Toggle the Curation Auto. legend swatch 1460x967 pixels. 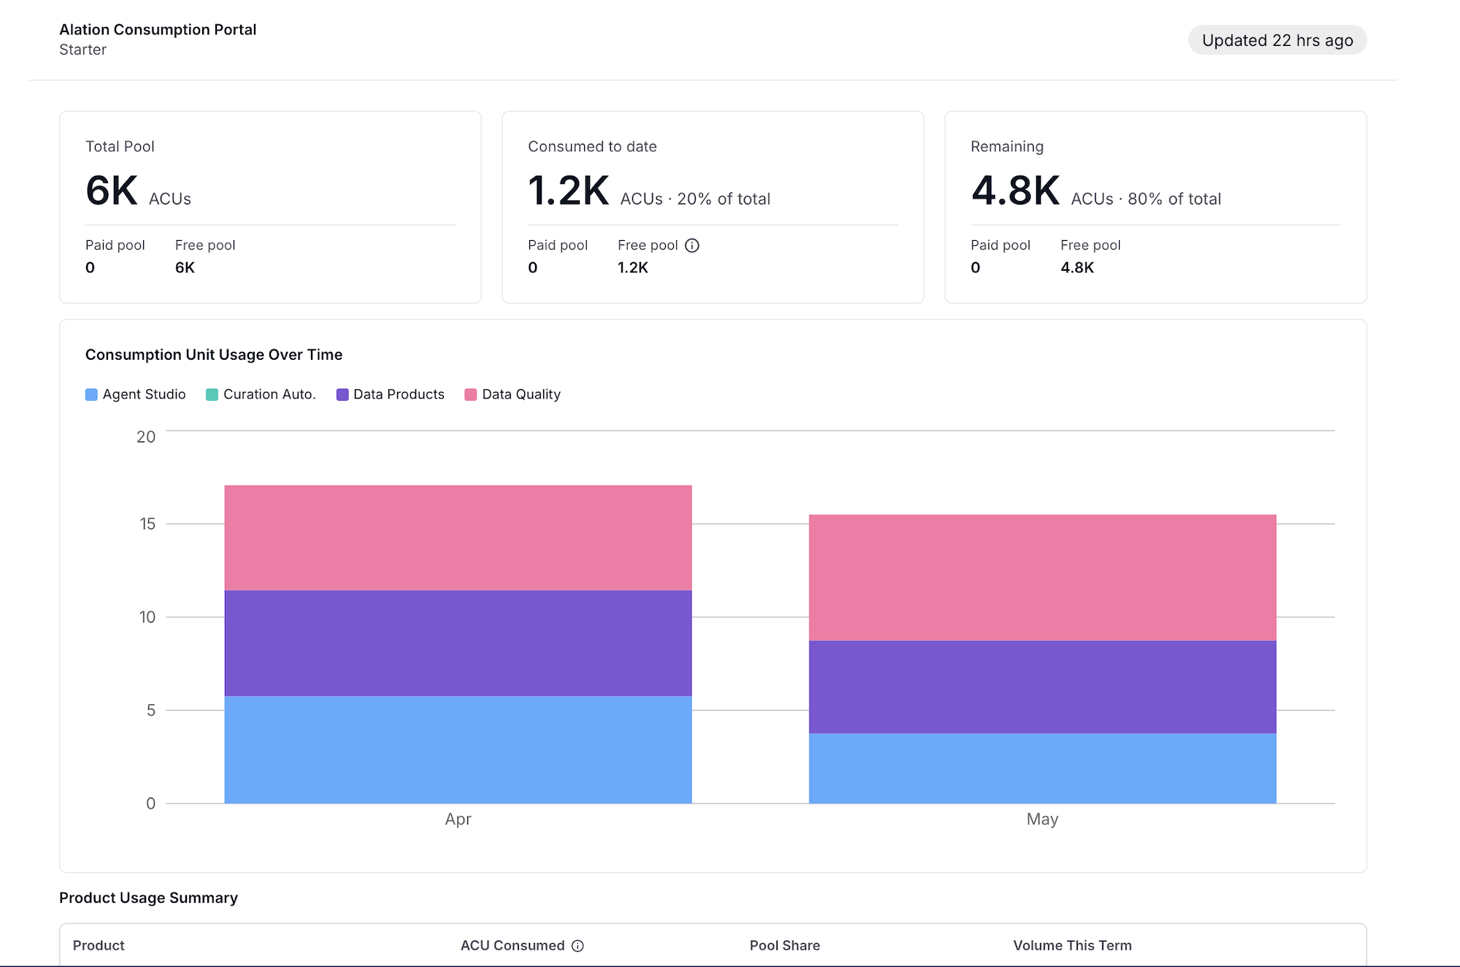pyautogui.click(x=212, y=395)
